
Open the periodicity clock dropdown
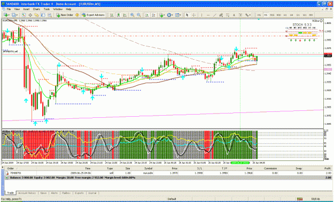point(170,15)
